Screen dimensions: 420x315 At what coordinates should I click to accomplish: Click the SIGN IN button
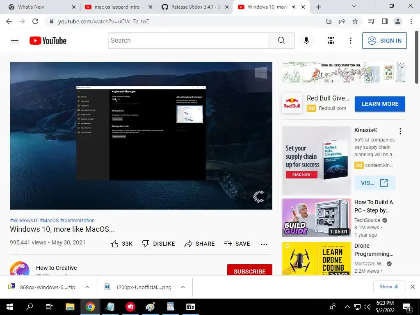point(384,41)
